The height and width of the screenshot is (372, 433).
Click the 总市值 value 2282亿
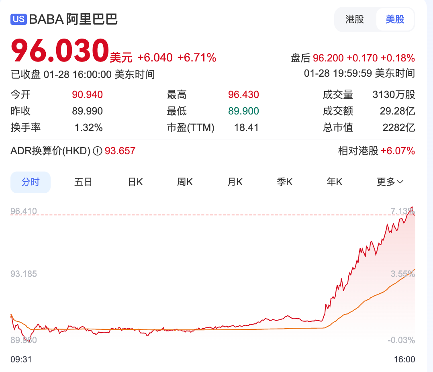(399, 128)
